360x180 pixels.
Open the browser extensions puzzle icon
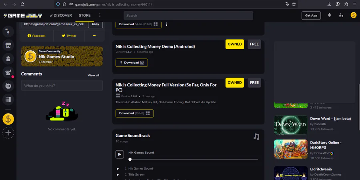coord(346,4)
